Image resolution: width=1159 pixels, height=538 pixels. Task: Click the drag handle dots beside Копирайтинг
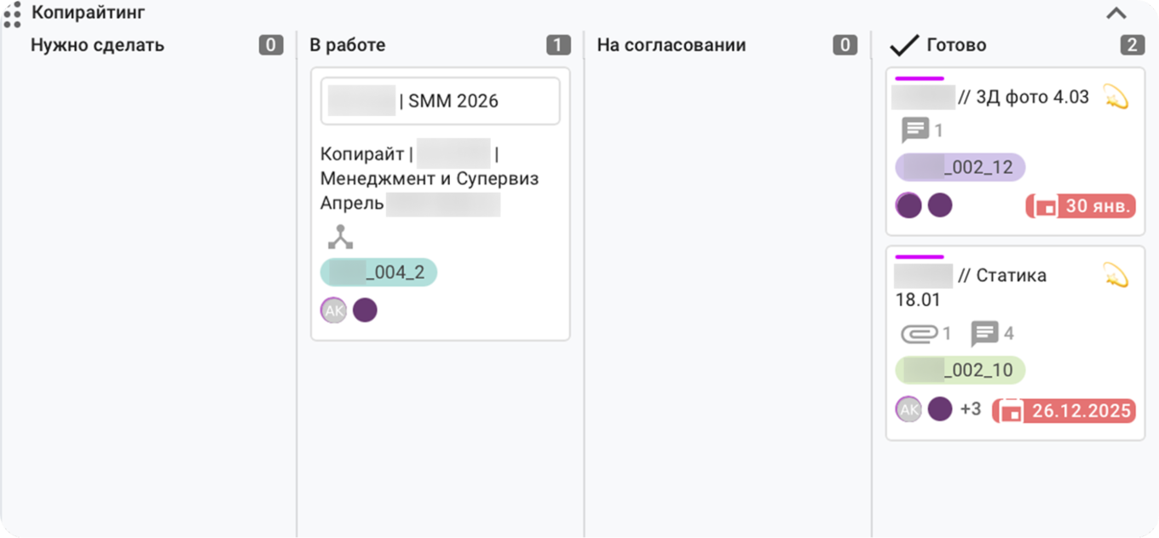pyautogui.click(x=13, y=14)
